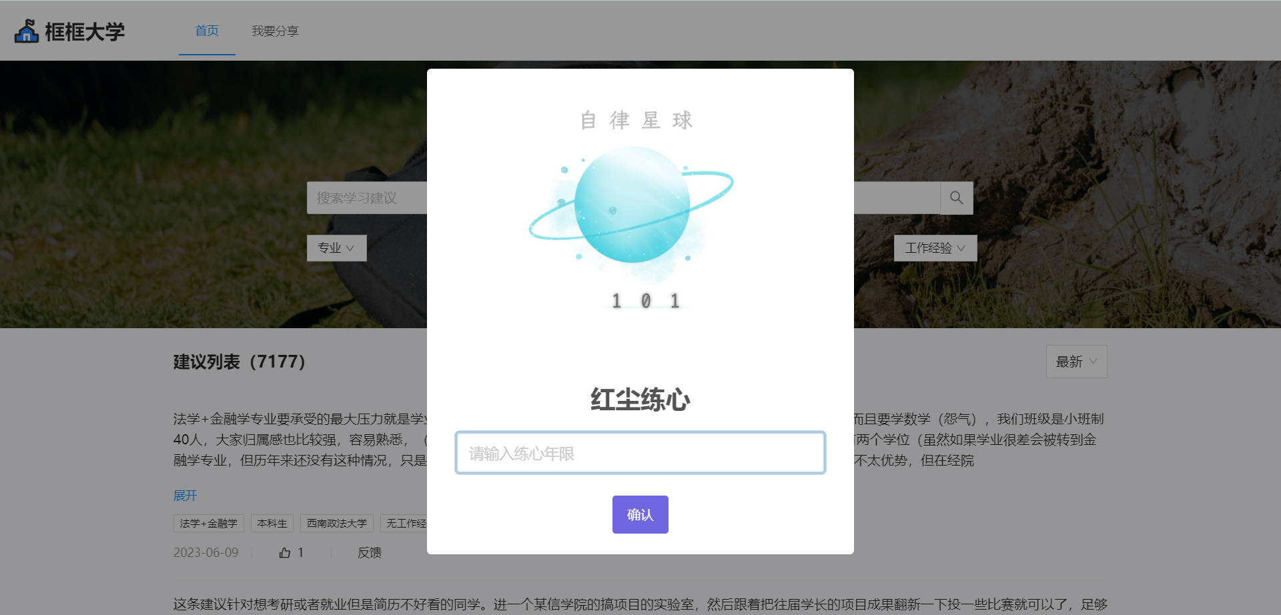The image size is (1281, 615).
Task: Switch to the 首页 tab
Action: pos(207,31)
